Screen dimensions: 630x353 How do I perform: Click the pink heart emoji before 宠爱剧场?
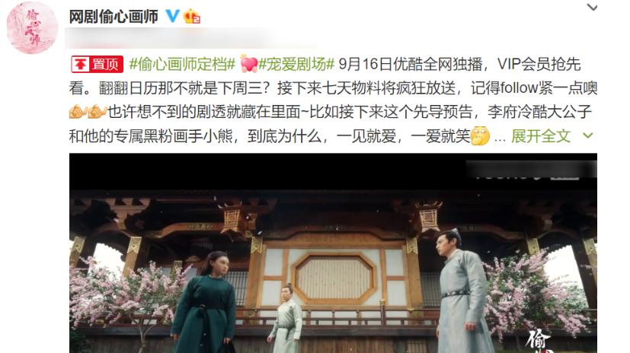[248, 64]
